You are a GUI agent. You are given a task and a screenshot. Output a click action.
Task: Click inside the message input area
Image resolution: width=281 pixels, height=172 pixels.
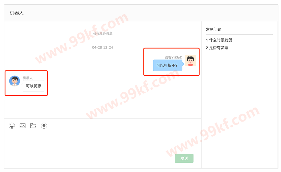[x=103, y=142]
